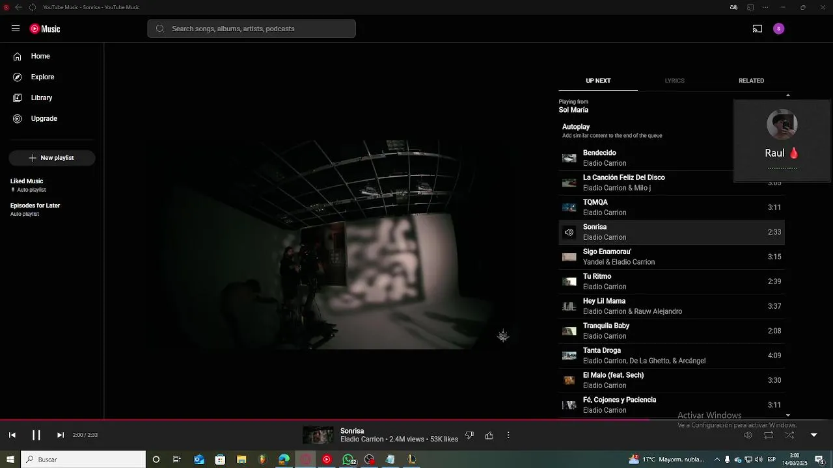Image resolution: width=833 pixels, height=468 pixels.
Task: Play TQMQA from the queue
Action: click(x=672, y=207)
